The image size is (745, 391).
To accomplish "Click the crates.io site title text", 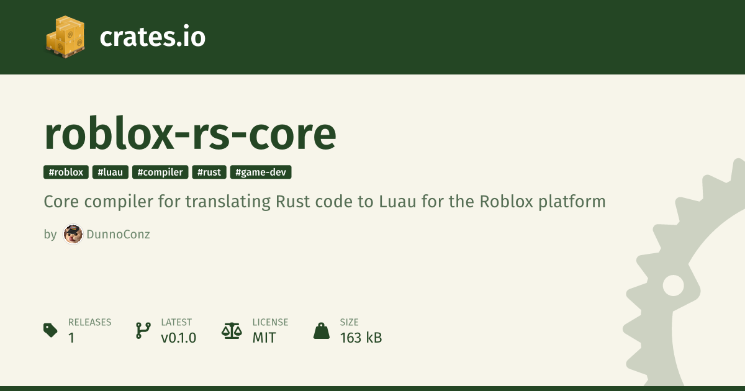I will tap(152, 37).
